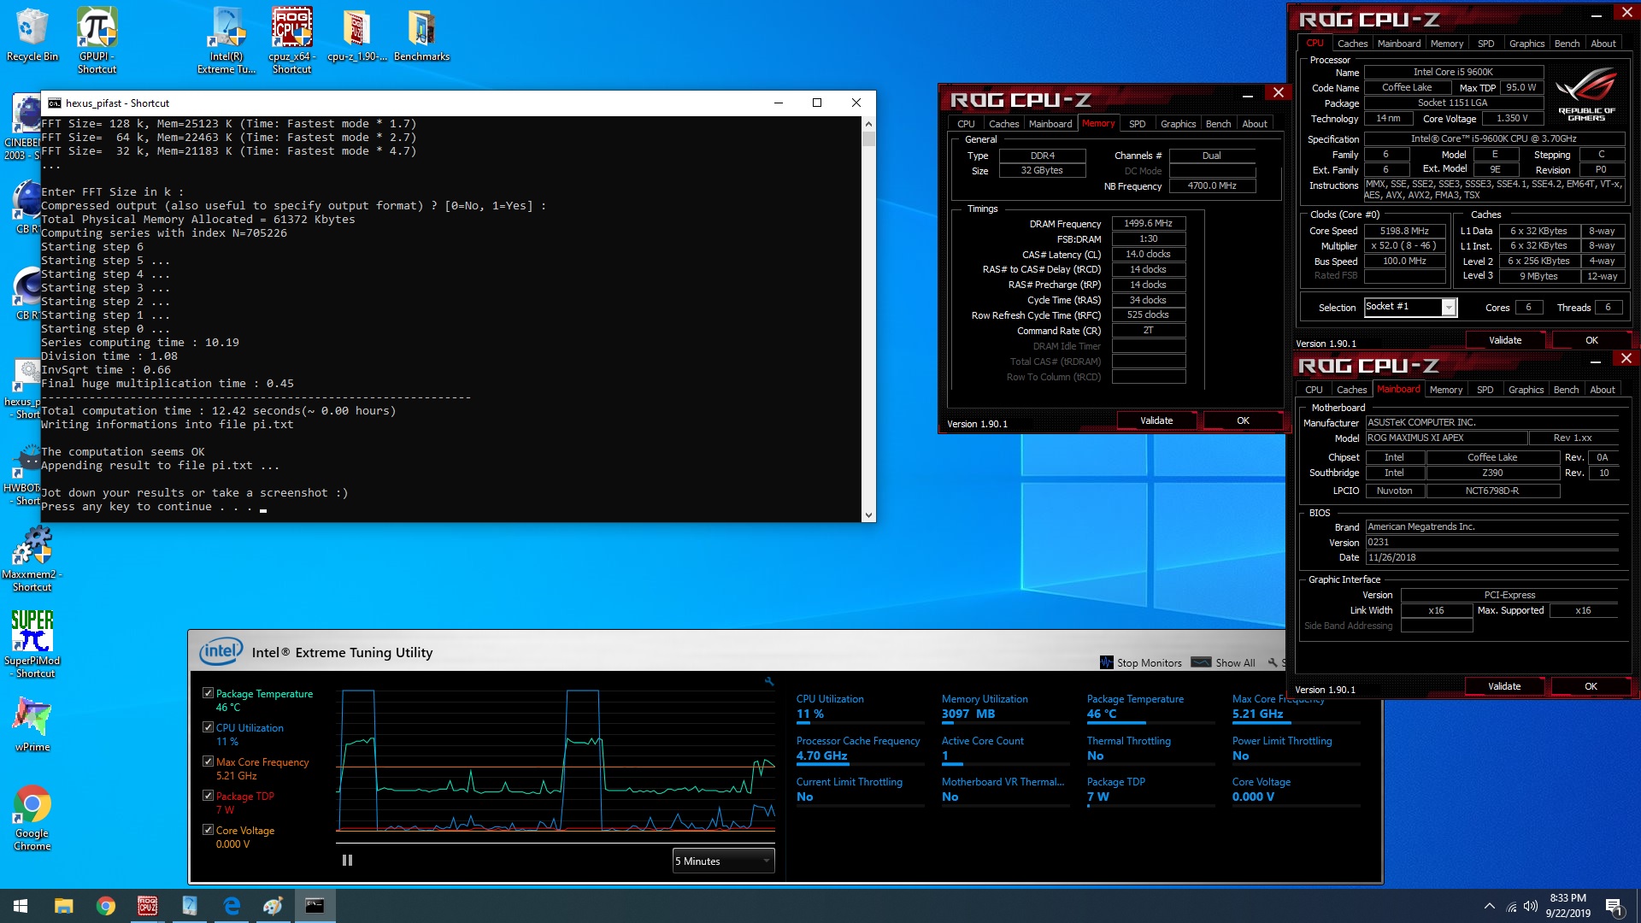This screenshot has height=923, width=1641.
Task: Open the 5 Minutes time range dropdown
Action: 723,861
